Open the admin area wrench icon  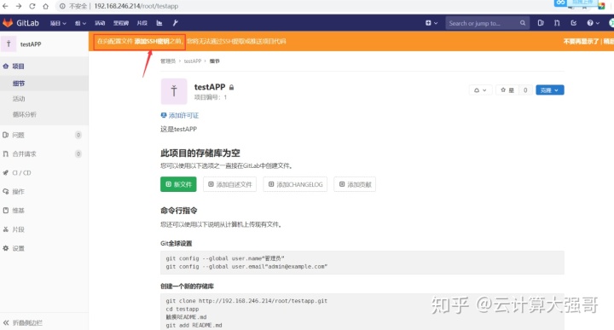(176, 23)
